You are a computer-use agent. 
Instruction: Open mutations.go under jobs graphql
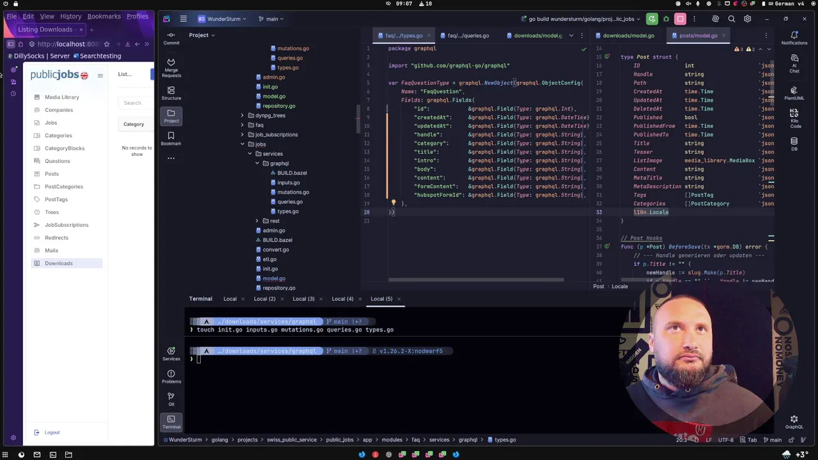pyautogui.click(x=293, y=192)
